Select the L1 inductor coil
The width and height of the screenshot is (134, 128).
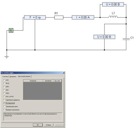point(113,17)
